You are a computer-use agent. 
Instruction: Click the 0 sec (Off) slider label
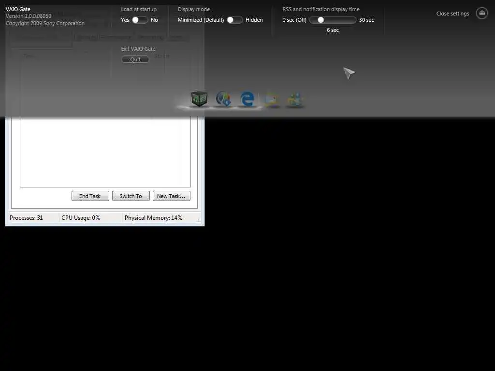(294, 20)
